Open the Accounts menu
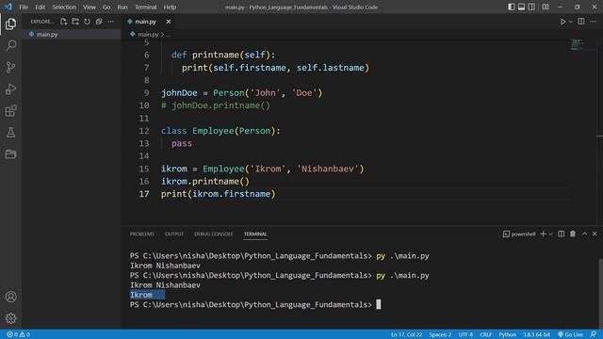603x339 pixels. [x=10, y=297]
